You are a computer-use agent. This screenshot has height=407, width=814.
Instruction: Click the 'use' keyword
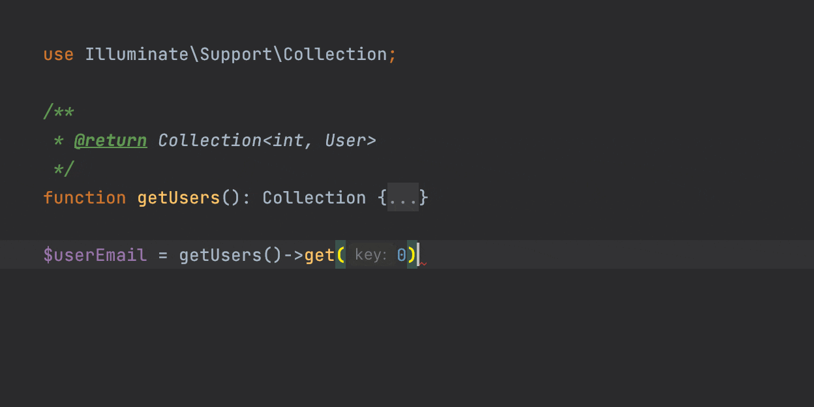tap(59, 54)
